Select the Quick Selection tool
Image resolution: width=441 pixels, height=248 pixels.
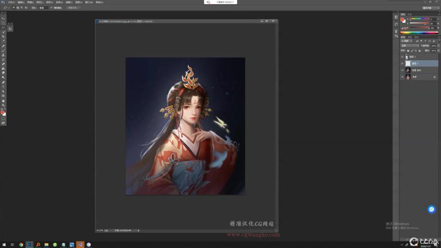pos(4,32)
